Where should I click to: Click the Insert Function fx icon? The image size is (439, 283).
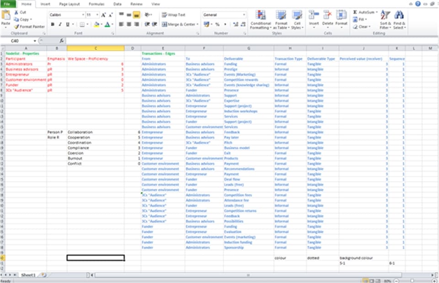coord(61,41)
